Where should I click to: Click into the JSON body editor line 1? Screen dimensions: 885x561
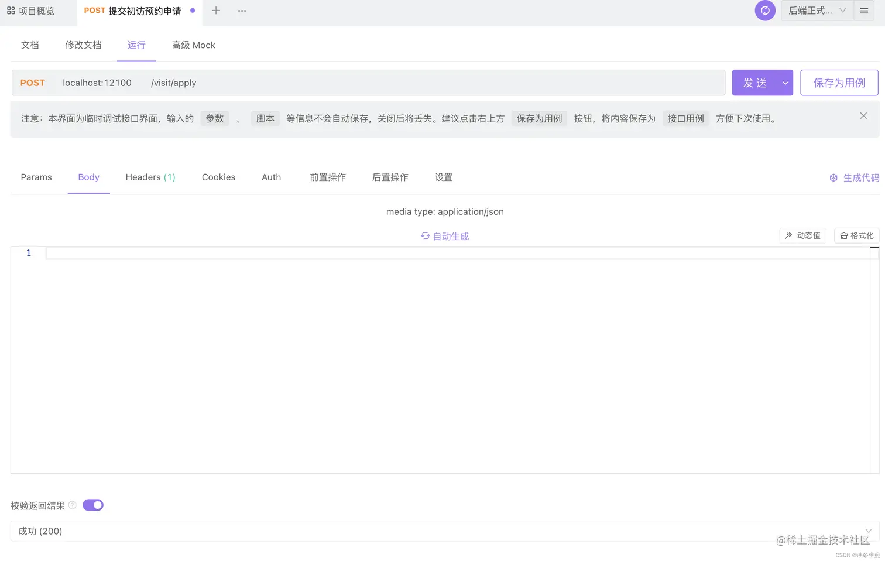tap(458, 253)
